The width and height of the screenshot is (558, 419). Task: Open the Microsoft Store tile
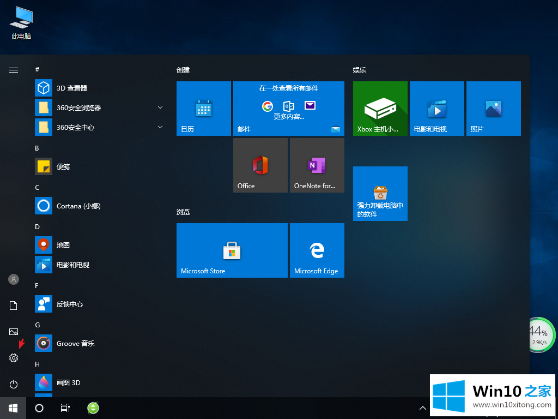[232, 250]
